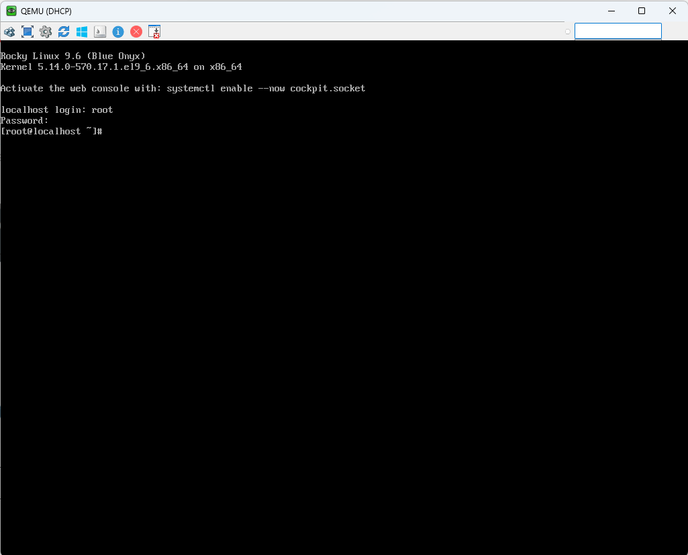The height and width of the screenshot is (555, 688).
Task: Click the empty text field in toolbar
Action: coord(618,31)
